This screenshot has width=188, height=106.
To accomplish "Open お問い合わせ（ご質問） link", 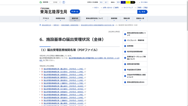I will (x=111, y=8).
